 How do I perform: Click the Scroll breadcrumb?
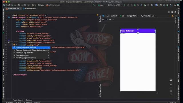(7, 5)
